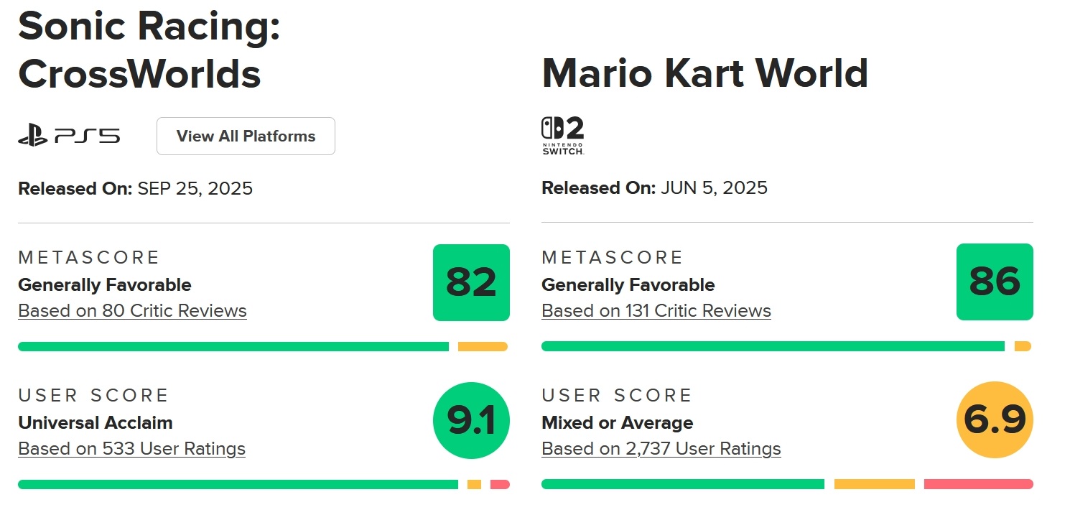Click the yellow 6.9 user score circle
This screenshot has width=1070, height=515.
[995, 421]
